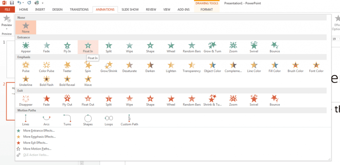Switch to the SLIDE SHOW tab

[x=130, y=10]
